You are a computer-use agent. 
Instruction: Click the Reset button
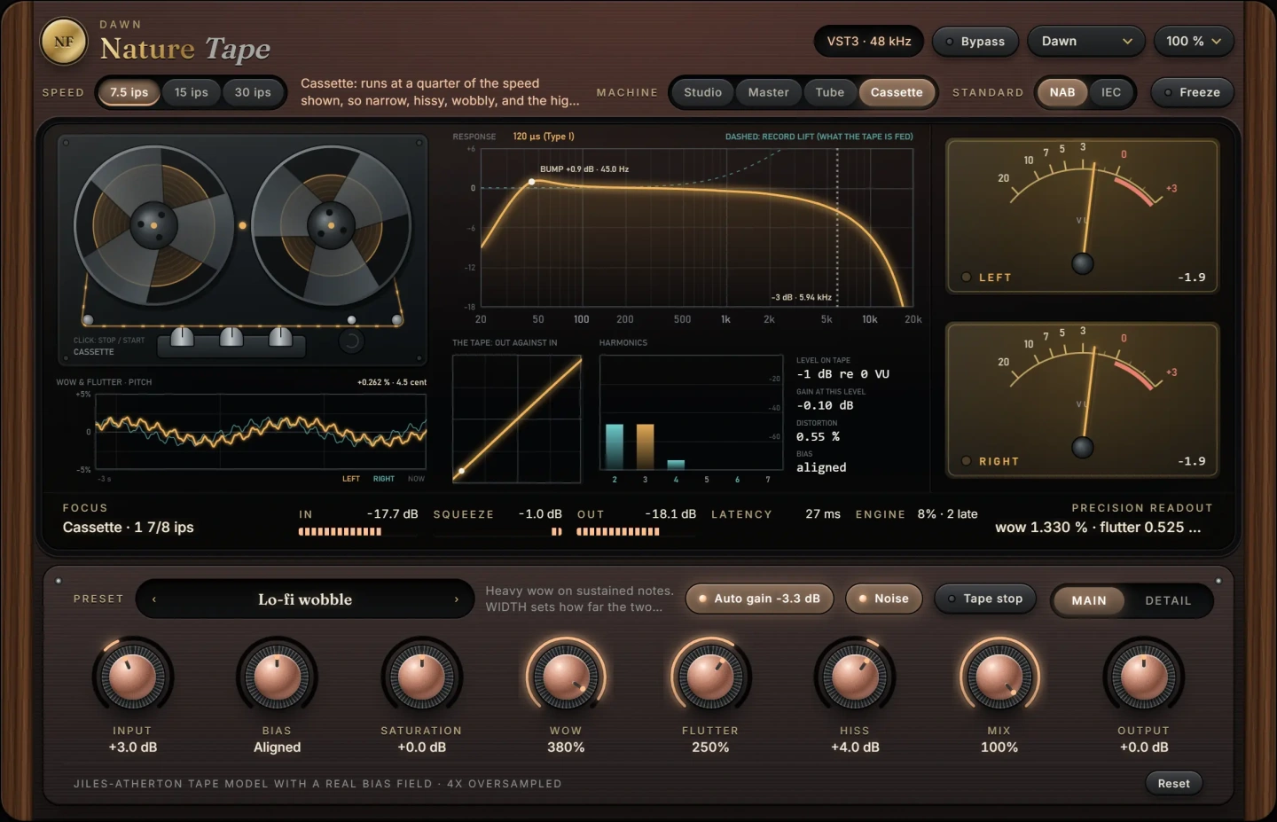click(x=1173, y=783)
